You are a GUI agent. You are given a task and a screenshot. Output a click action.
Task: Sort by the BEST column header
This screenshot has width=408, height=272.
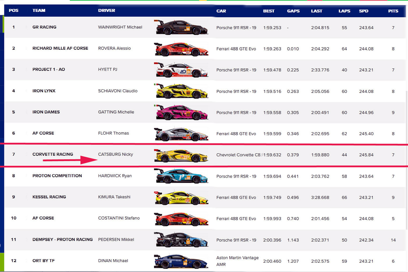[x=269, y=11]
